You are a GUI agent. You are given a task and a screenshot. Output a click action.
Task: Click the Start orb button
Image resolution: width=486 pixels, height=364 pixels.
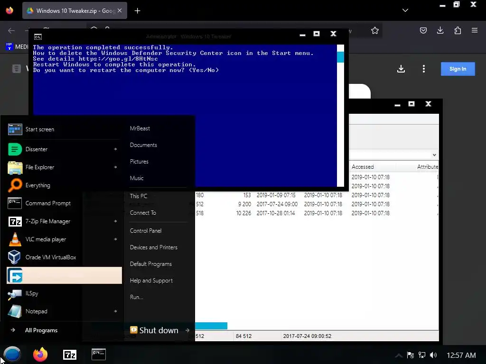pos(12,355)
